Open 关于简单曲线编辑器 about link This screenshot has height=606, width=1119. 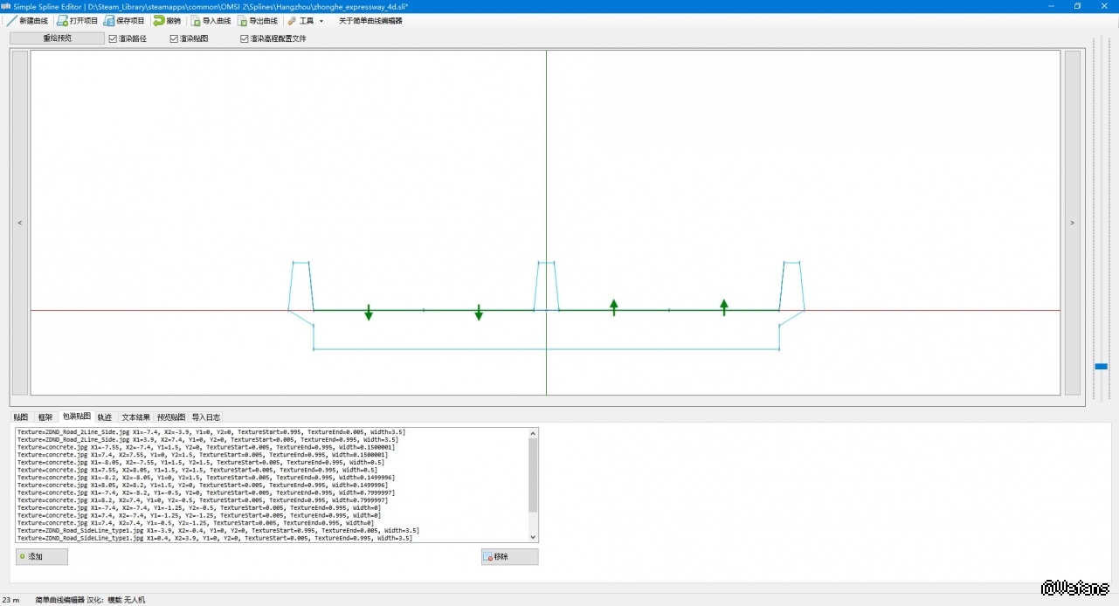point(370,21)
